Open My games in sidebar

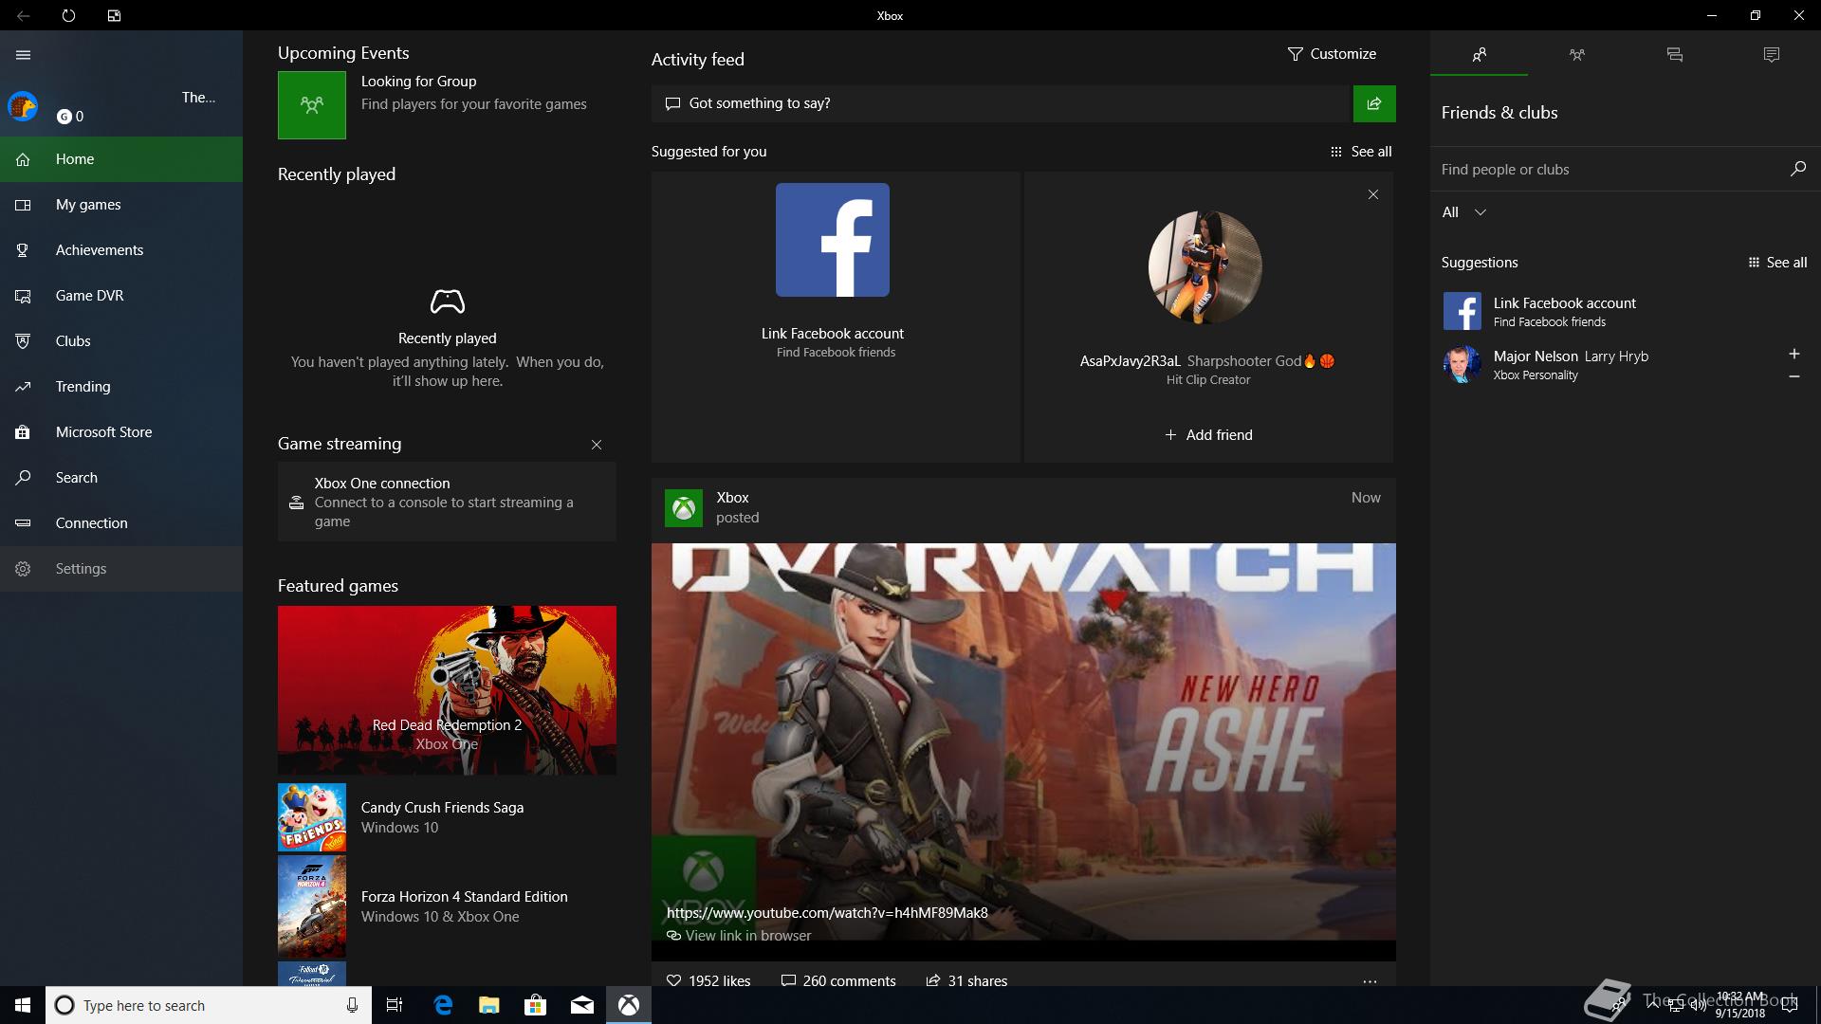[121, 205]
